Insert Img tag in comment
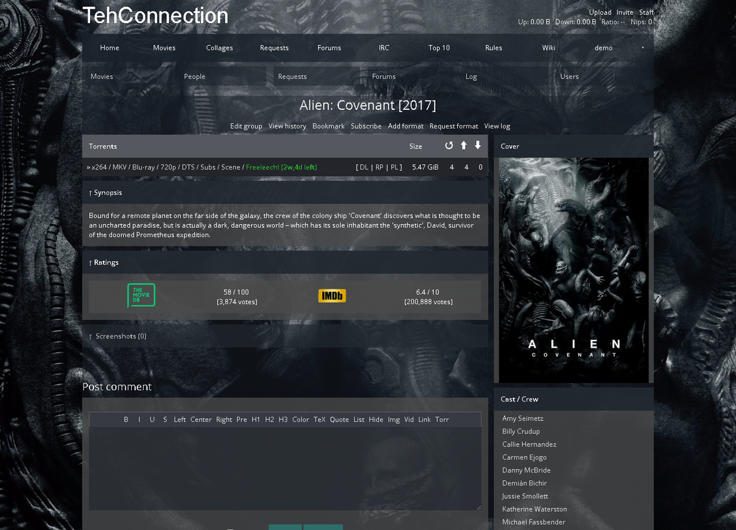 click(x=394, y=419)
